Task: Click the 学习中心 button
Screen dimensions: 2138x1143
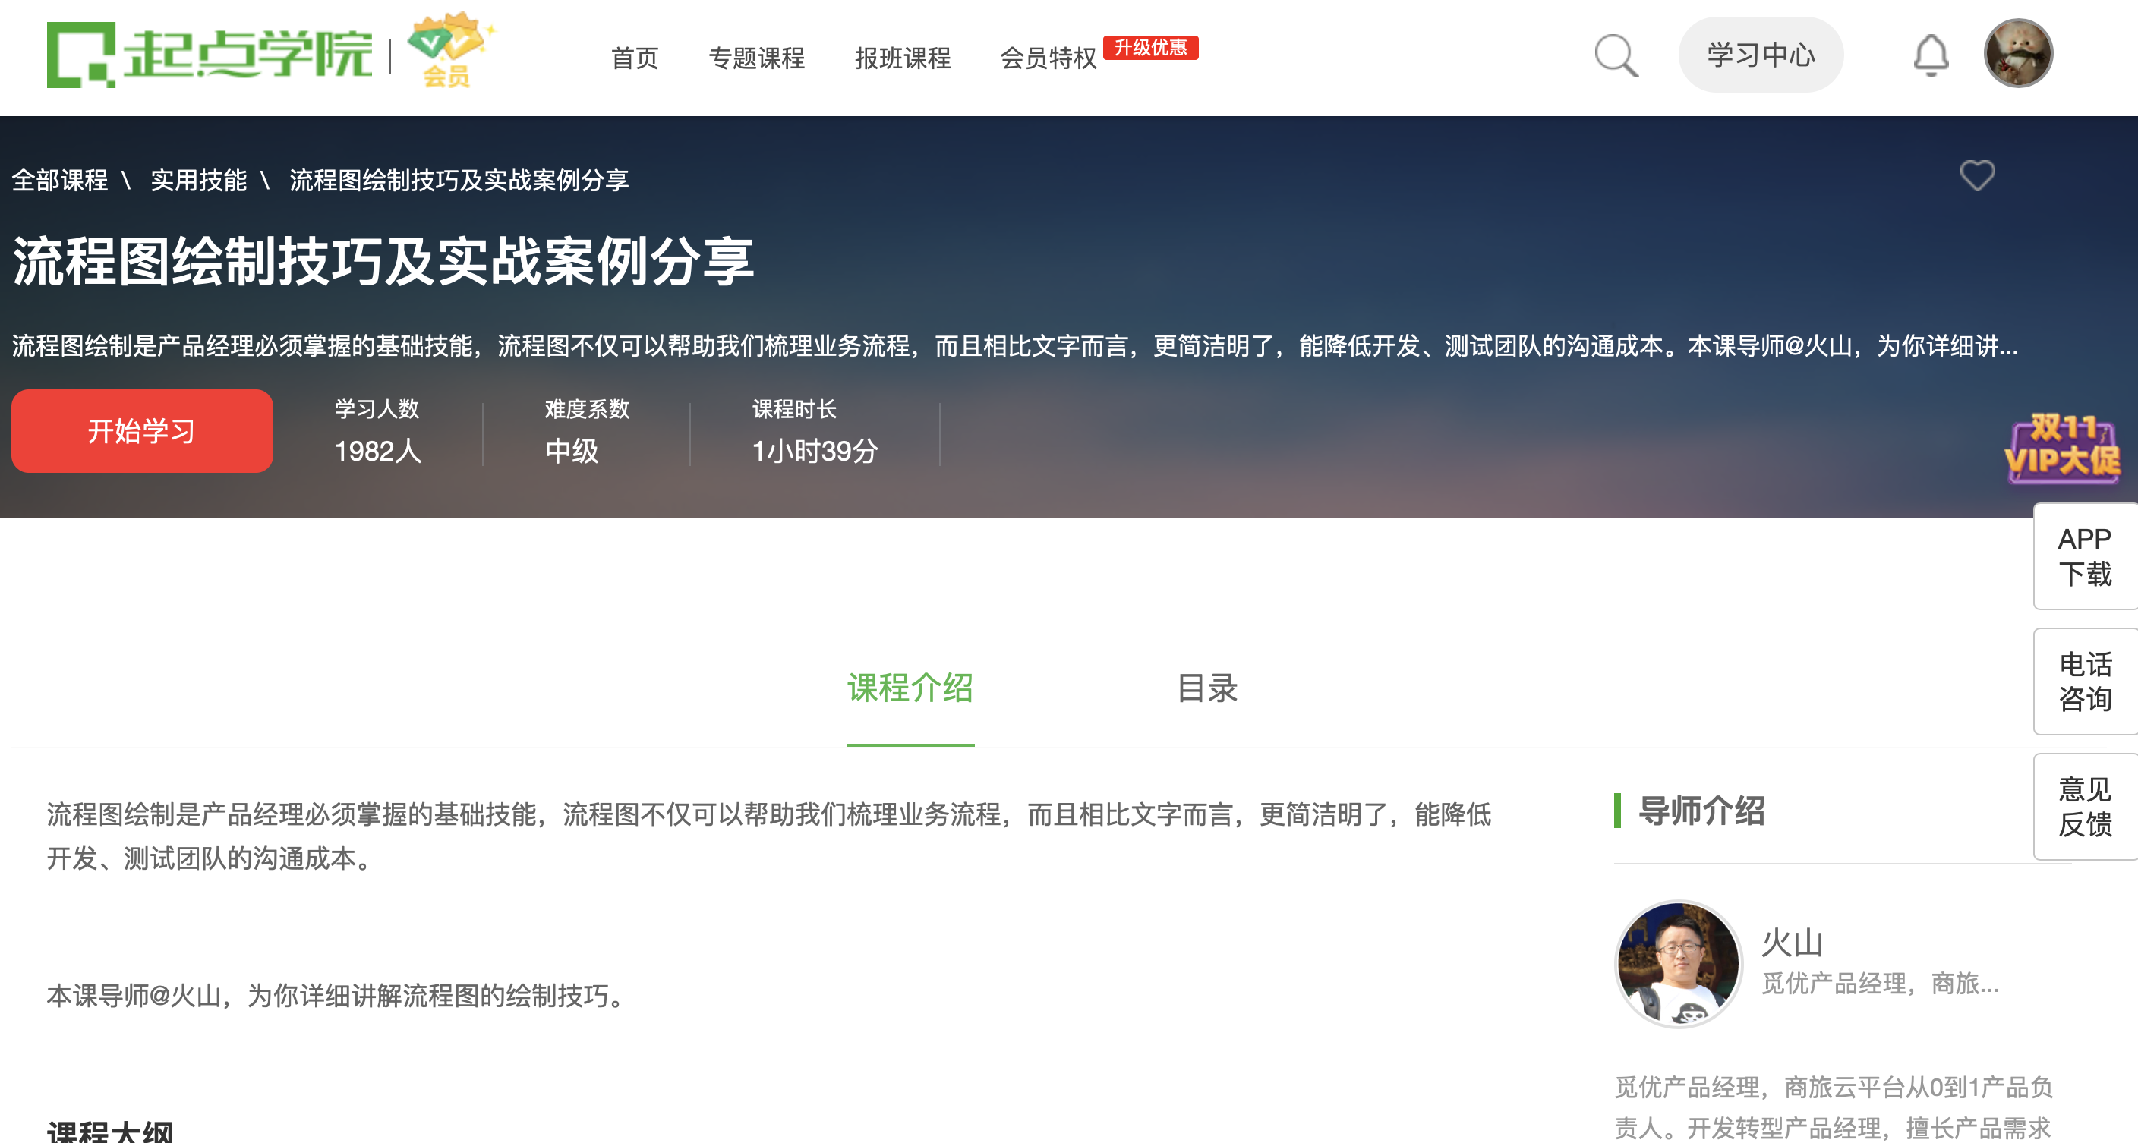Action: tap(1761, 55)
